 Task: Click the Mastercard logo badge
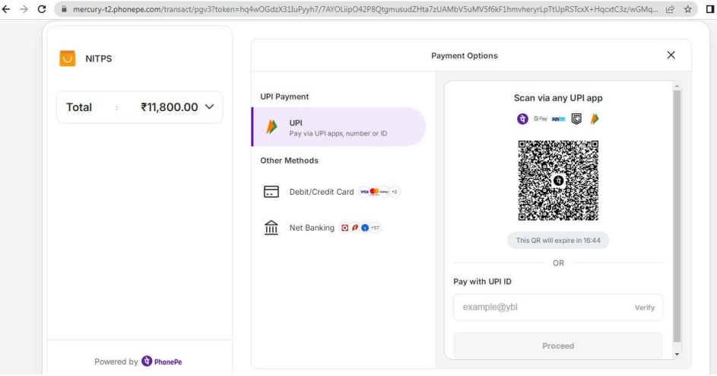pyautogui.click(x=374, y=192)
